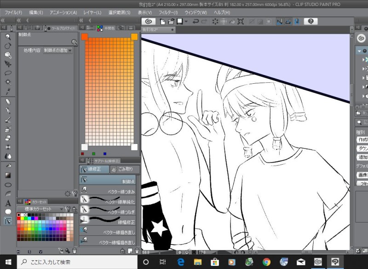Open the 処理内容 dropdown set to 制御点の追加
The height and width of the screenshot is (269, 368).
click(58, 51)
